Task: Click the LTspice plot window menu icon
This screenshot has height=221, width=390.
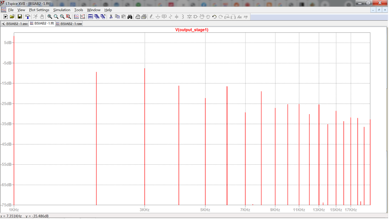Action: 3,10
